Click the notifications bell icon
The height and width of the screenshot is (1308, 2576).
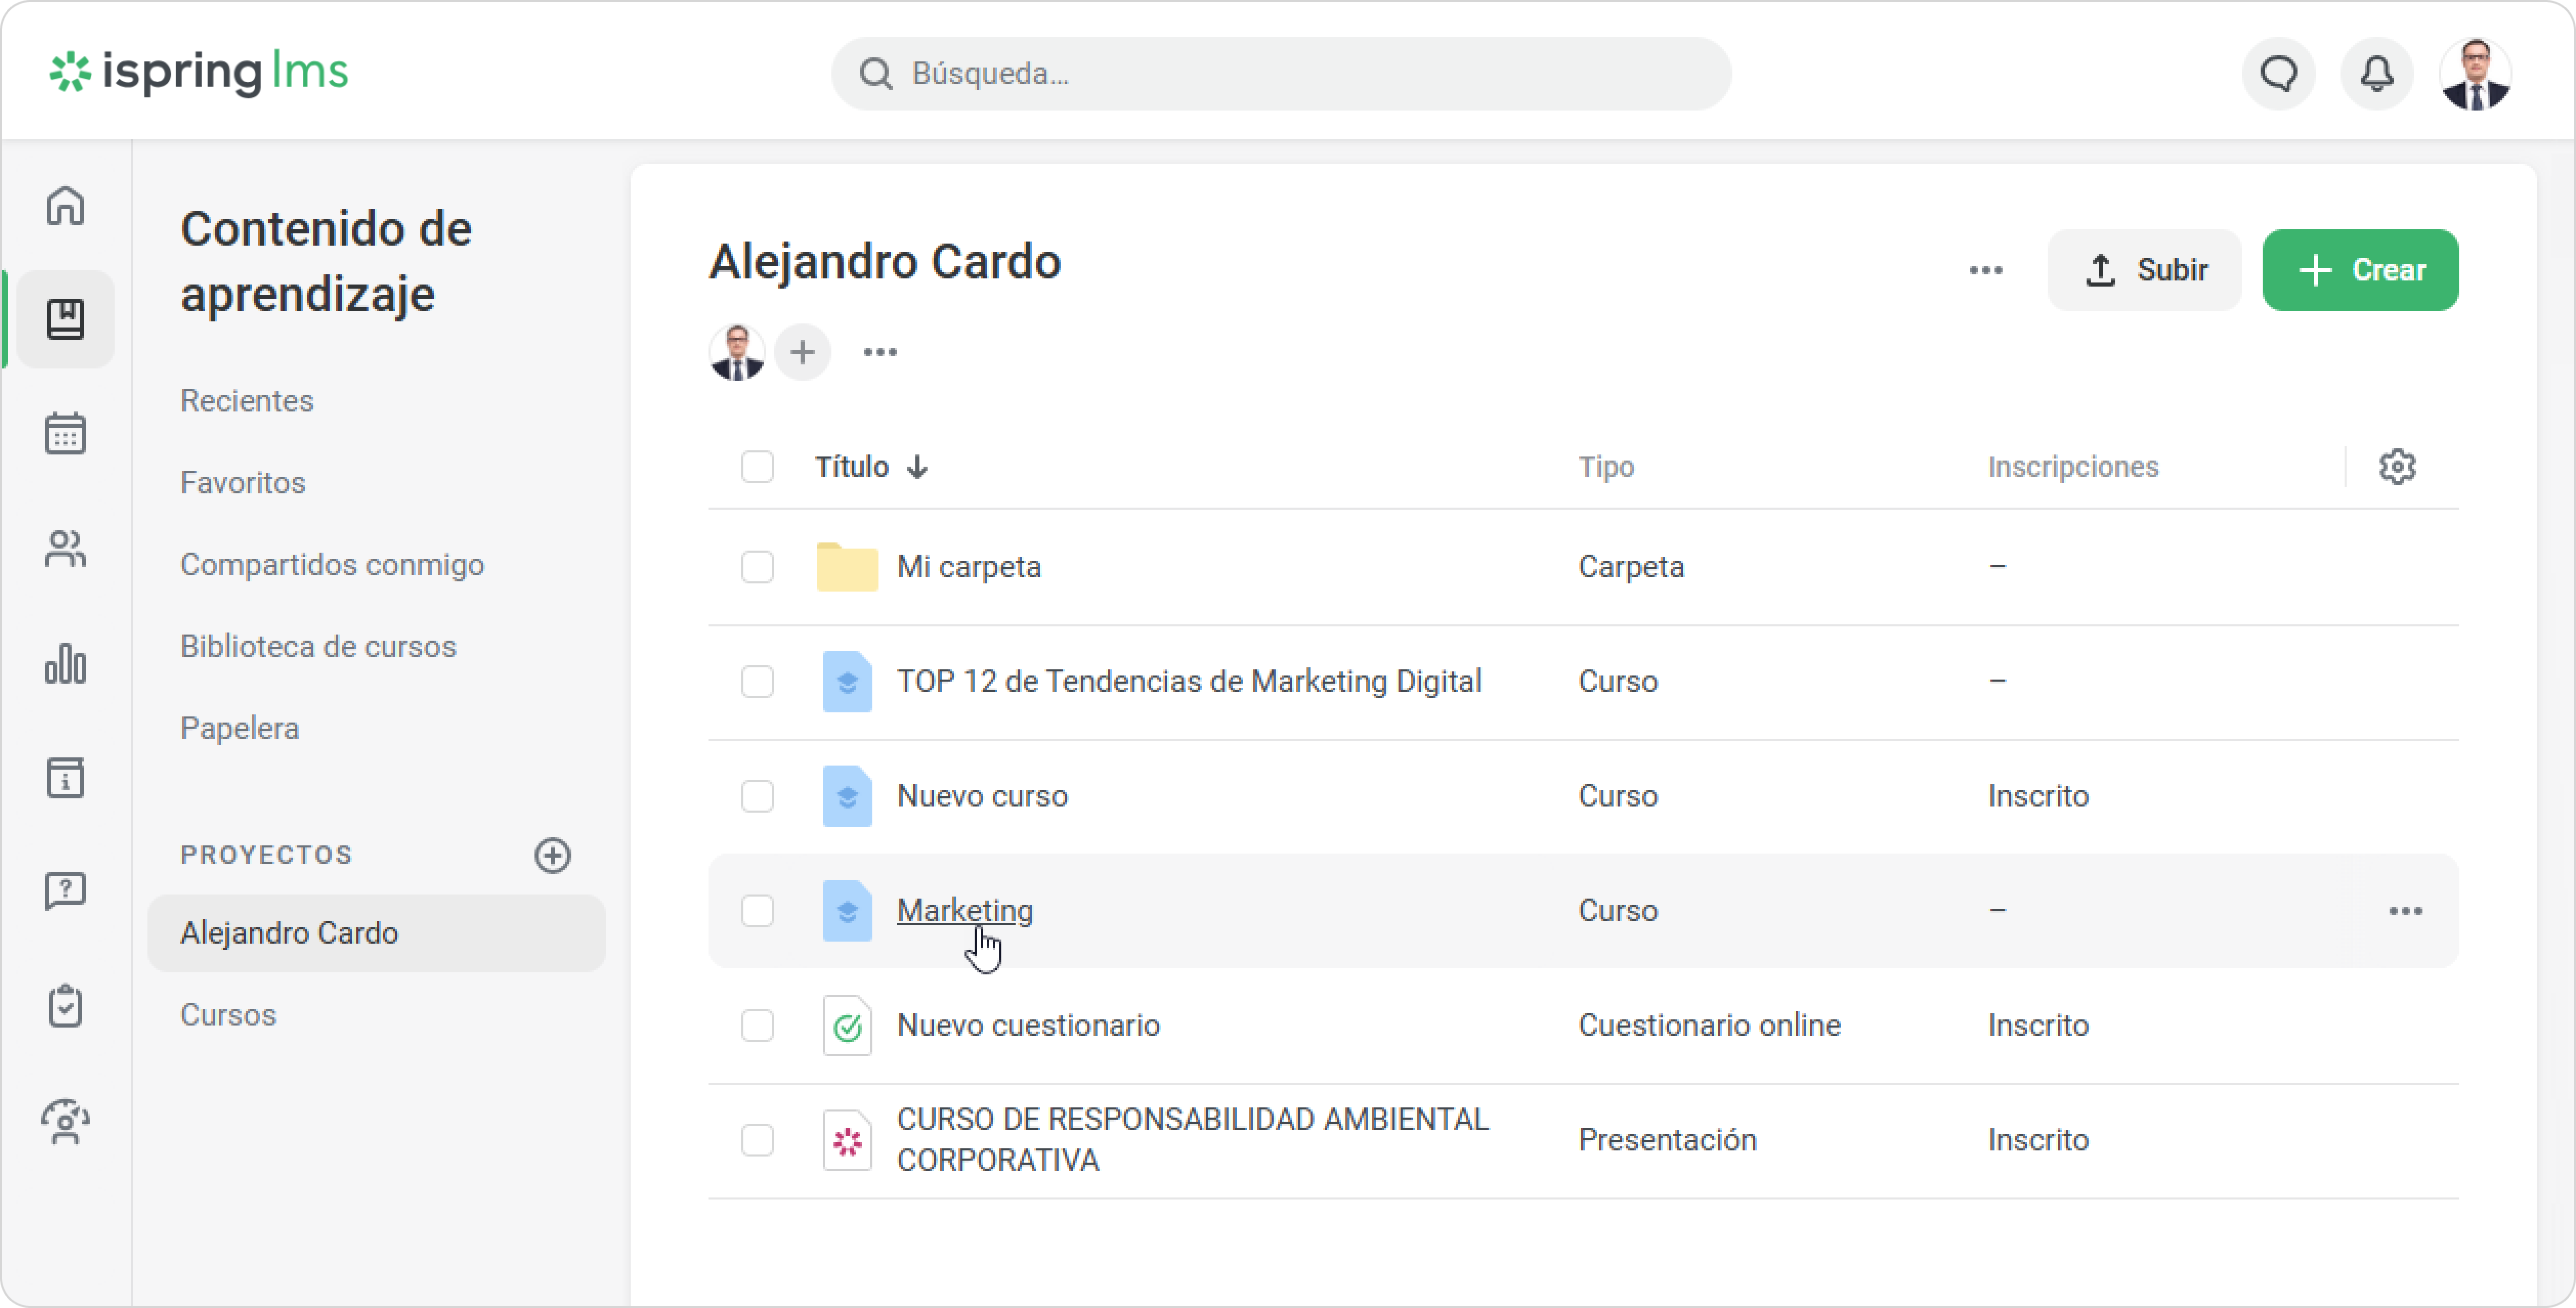2376,73
